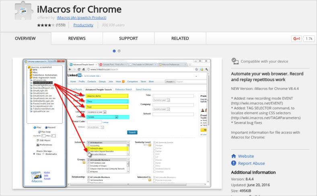In the preview, click the UploadFlickr.iim macro

(x=39, y=111)
